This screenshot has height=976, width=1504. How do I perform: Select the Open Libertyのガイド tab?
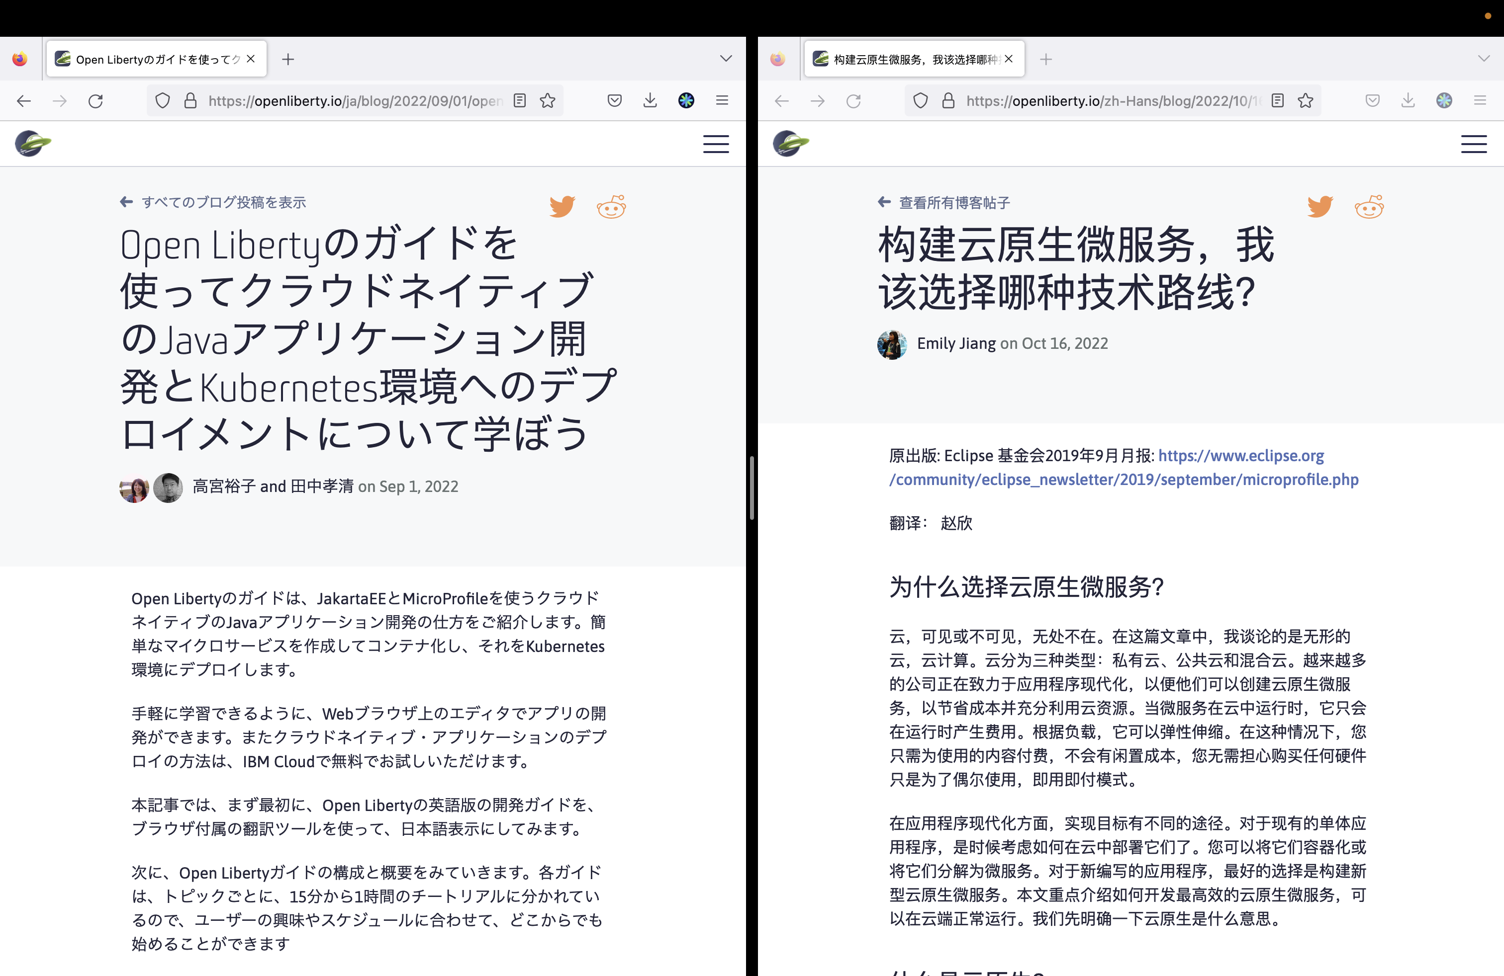[156, 59]
